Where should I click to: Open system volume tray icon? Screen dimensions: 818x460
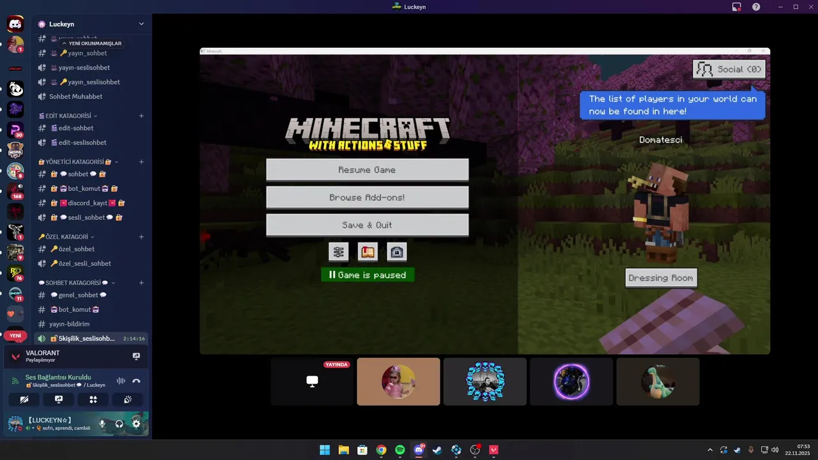click(x=775, y=450)
